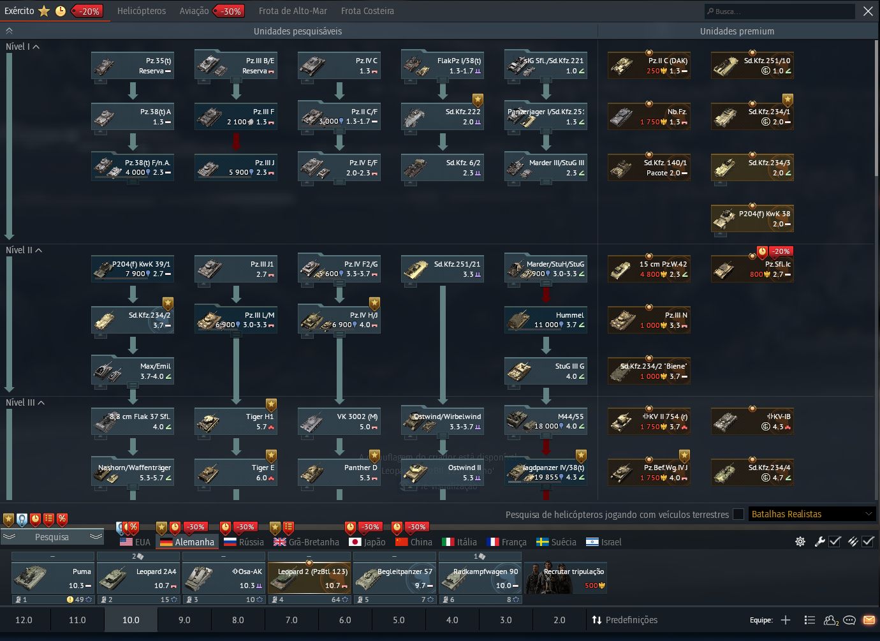Viewport: 880px width, 641px height.
Task: Open the gear settings icon beside the nation tabs
Action: tap(800, 542)
